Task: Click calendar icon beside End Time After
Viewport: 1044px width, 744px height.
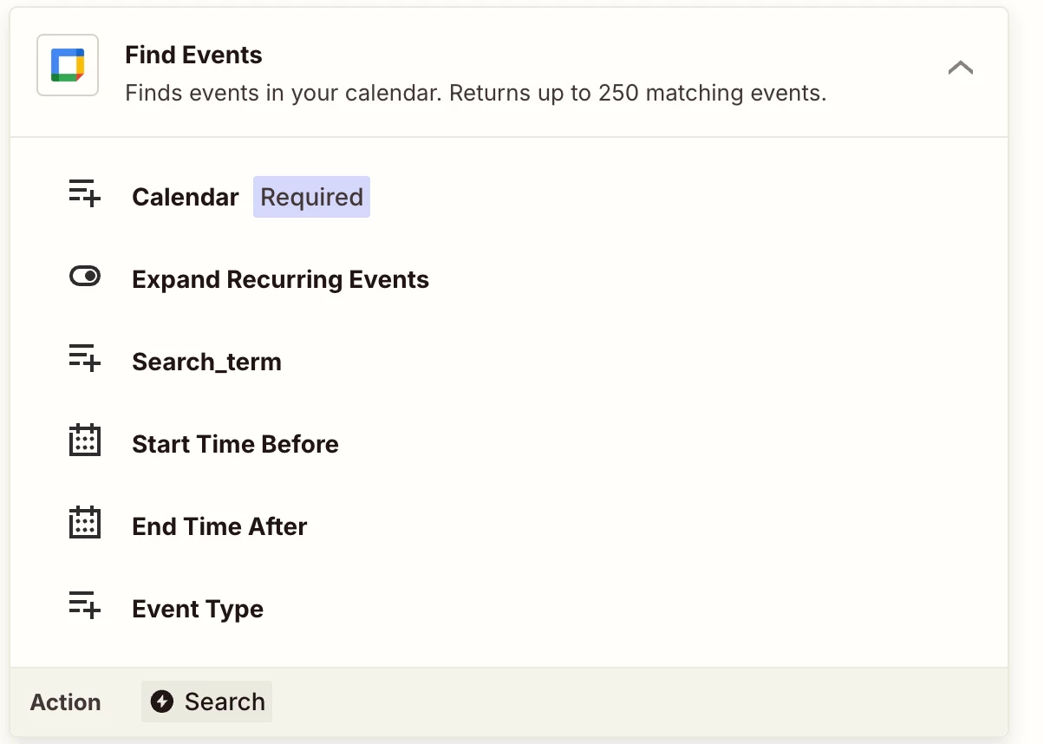Action: click(x=85, y=523)
